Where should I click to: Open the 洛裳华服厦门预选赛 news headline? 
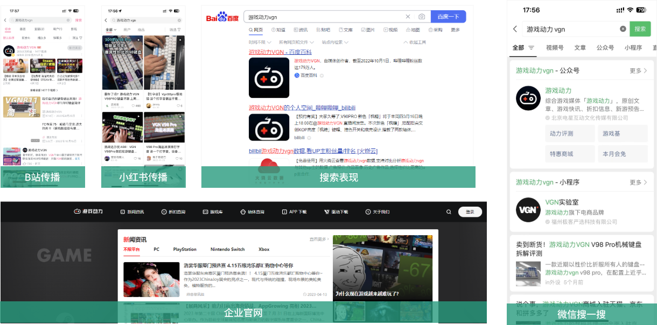[239, 265]
